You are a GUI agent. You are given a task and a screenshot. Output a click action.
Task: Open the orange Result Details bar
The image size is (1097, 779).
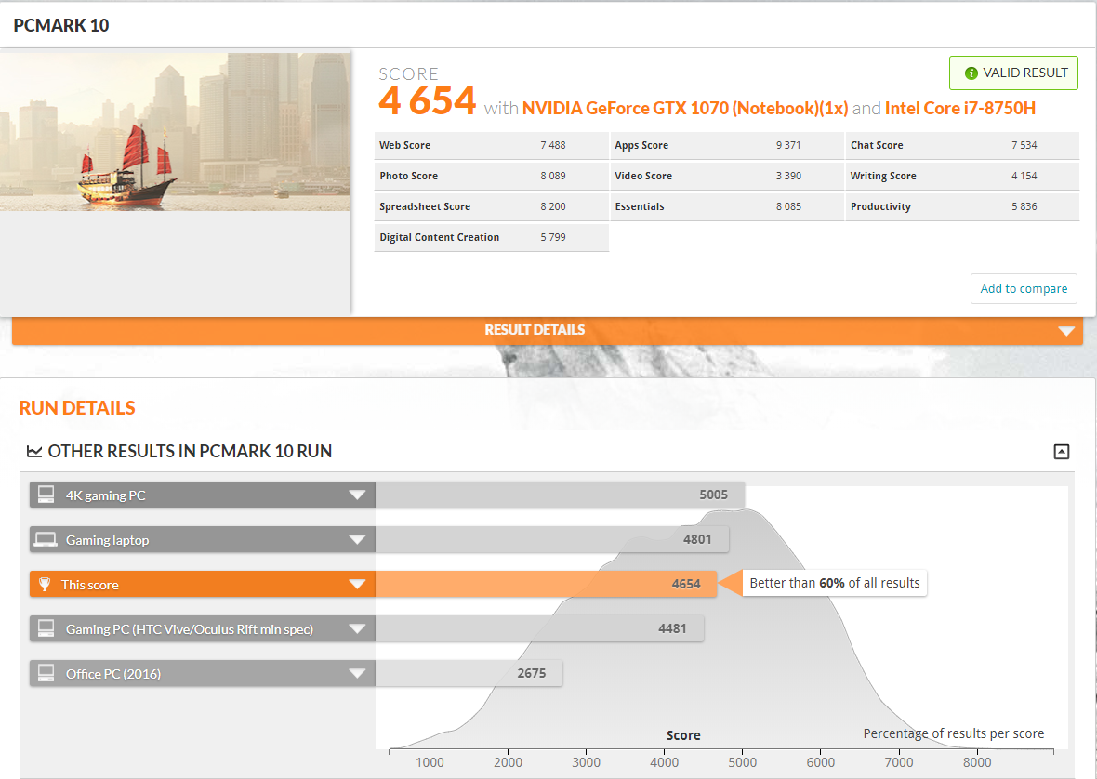point(547,330)
